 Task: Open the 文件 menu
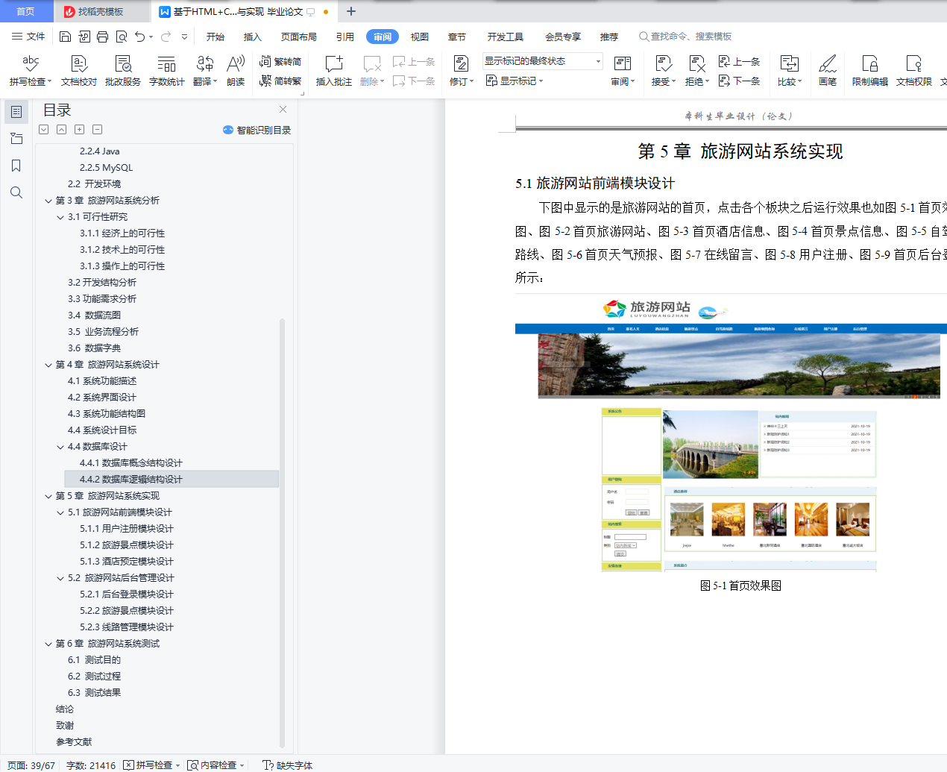tap(28, 37)
